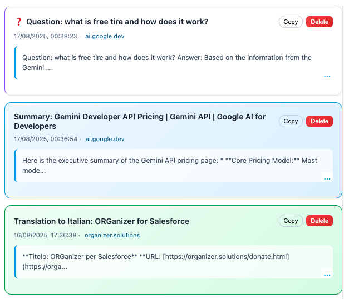The image size is (344, 299).
Task: Open the organizer.solutions link
Action: [112, 235]
